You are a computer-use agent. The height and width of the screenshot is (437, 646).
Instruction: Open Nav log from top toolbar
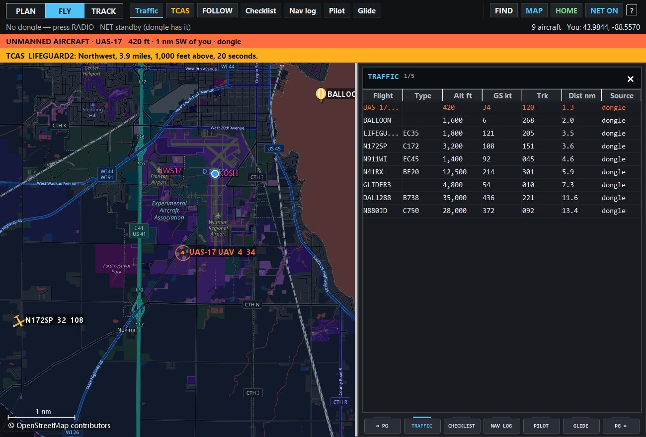point(303,10)
